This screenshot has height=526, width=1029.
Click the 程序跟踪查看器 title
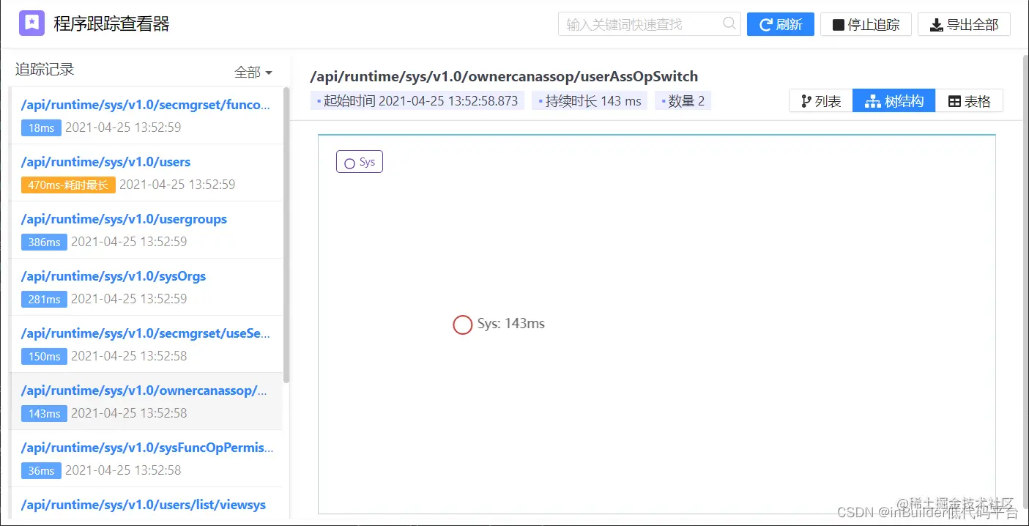(x=112, y=24)
